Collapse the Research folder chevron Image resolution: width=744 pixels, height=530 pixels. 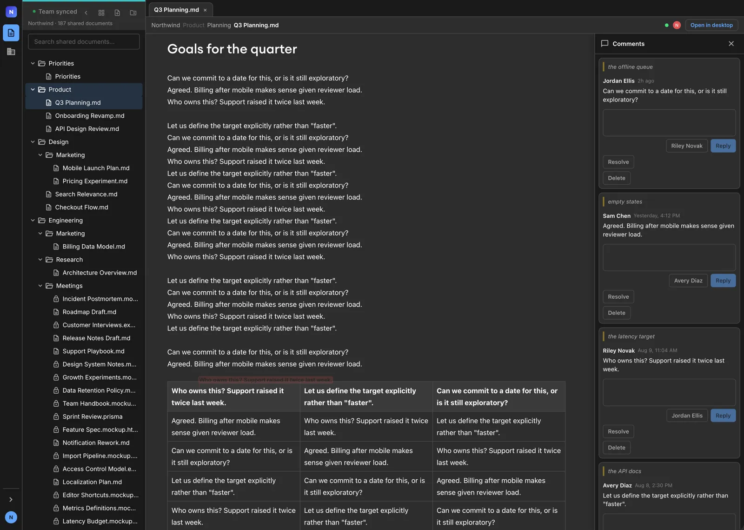click(40, 260)
